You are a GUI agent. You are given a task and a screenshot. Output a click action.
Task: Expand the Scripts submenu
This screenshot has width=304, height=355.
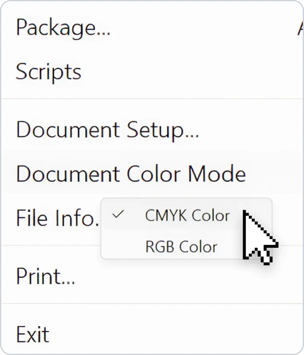pos(152,71)
